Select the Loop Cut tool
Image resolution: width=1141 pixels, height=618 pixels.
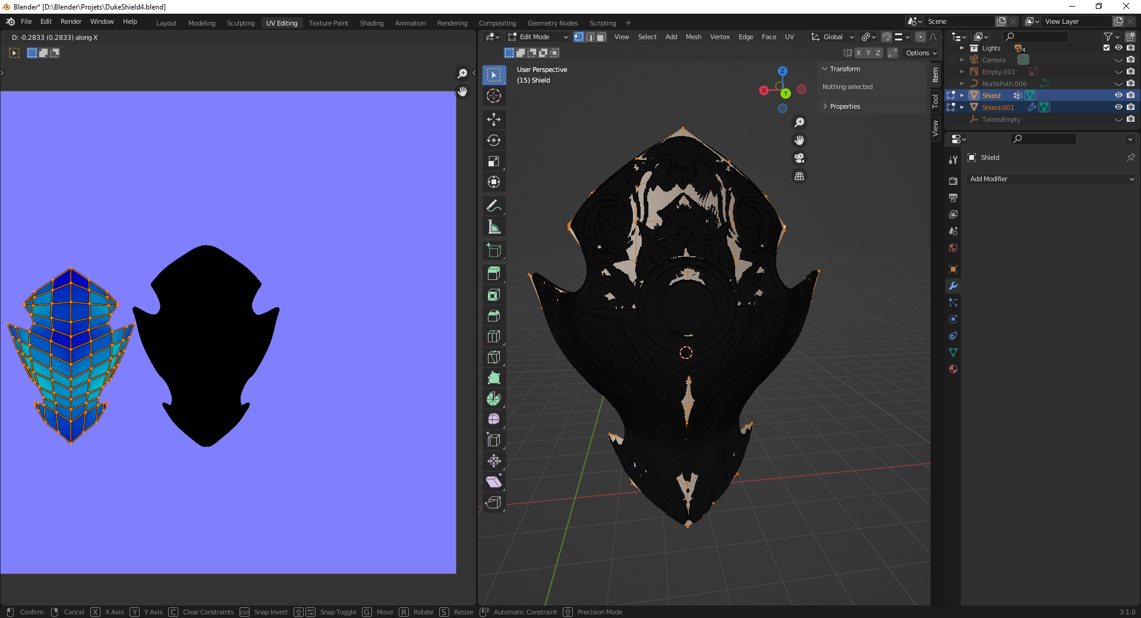click(494, 336)
